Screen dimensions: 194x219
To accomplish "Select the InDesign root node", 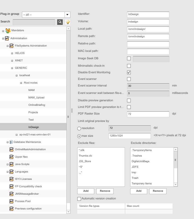I will [x=34, y=127].
